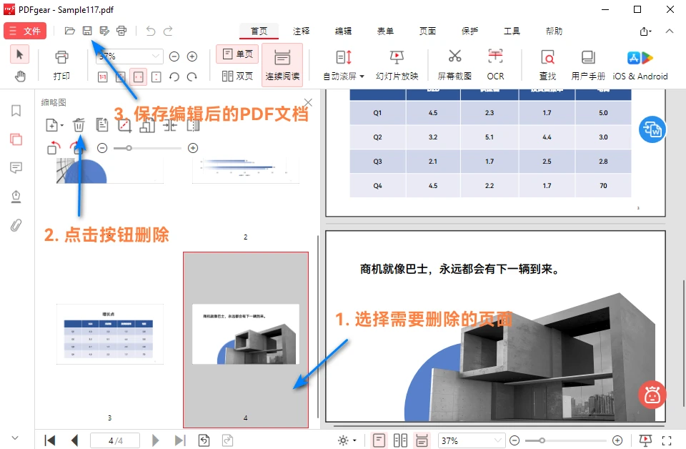
Task: Open the OCR tool
Action: pos(495,64)
